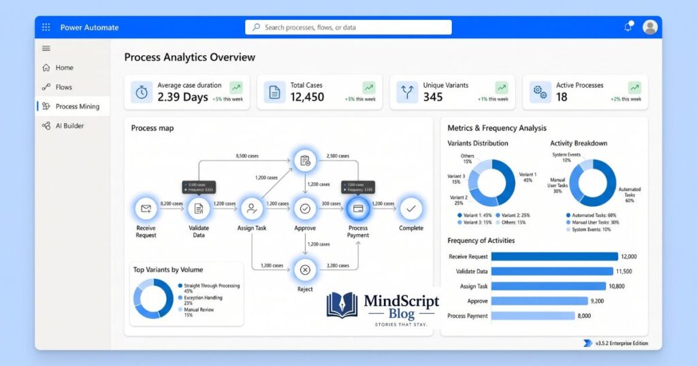Screen dimensions: 697x366
Task: Click the Activity Breakdown donut chart
Action: coord(593,182)
